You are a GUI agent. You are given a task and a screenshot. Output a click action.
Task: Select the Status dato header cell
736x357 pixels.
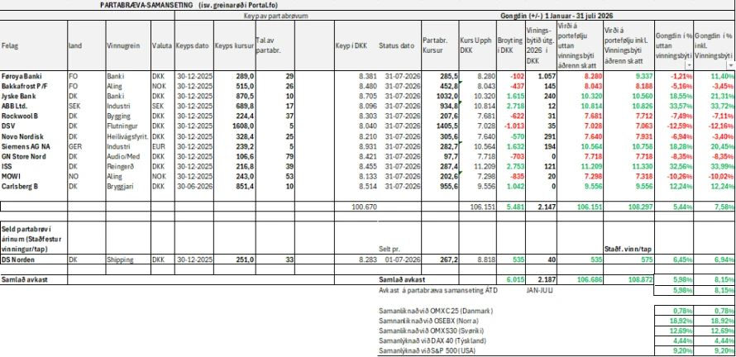coord(399,45)
